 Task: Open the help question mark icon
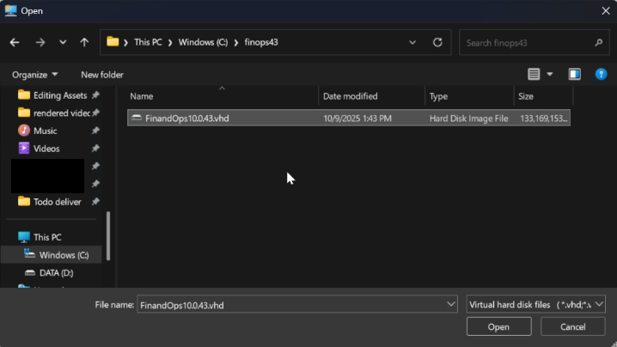602,75
